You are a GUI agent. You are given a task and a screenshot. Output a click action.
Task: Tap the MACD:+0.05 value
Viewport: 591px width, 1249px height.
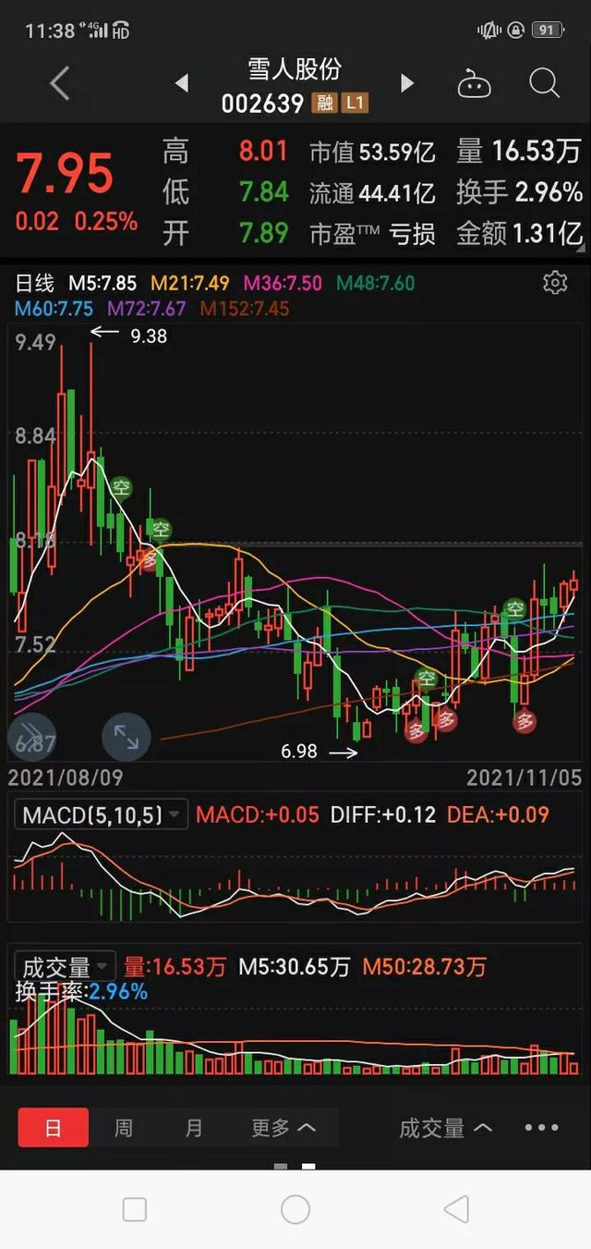click(x=258, y=814)
